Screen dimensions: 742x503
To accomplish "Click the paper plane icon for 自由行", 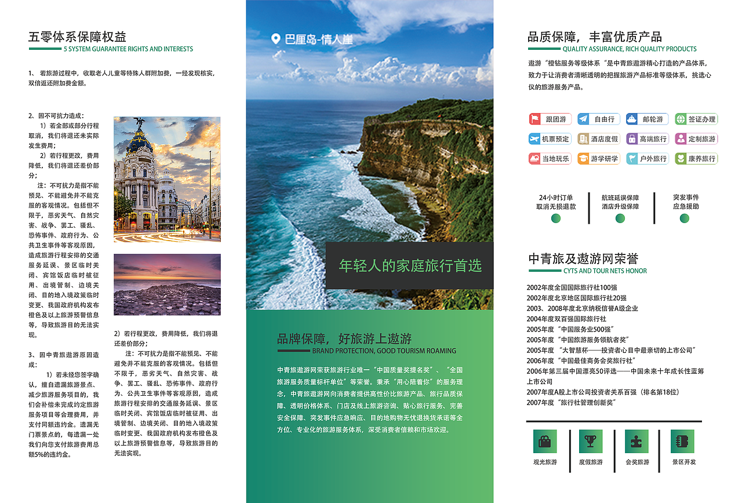I will [583, 119].
